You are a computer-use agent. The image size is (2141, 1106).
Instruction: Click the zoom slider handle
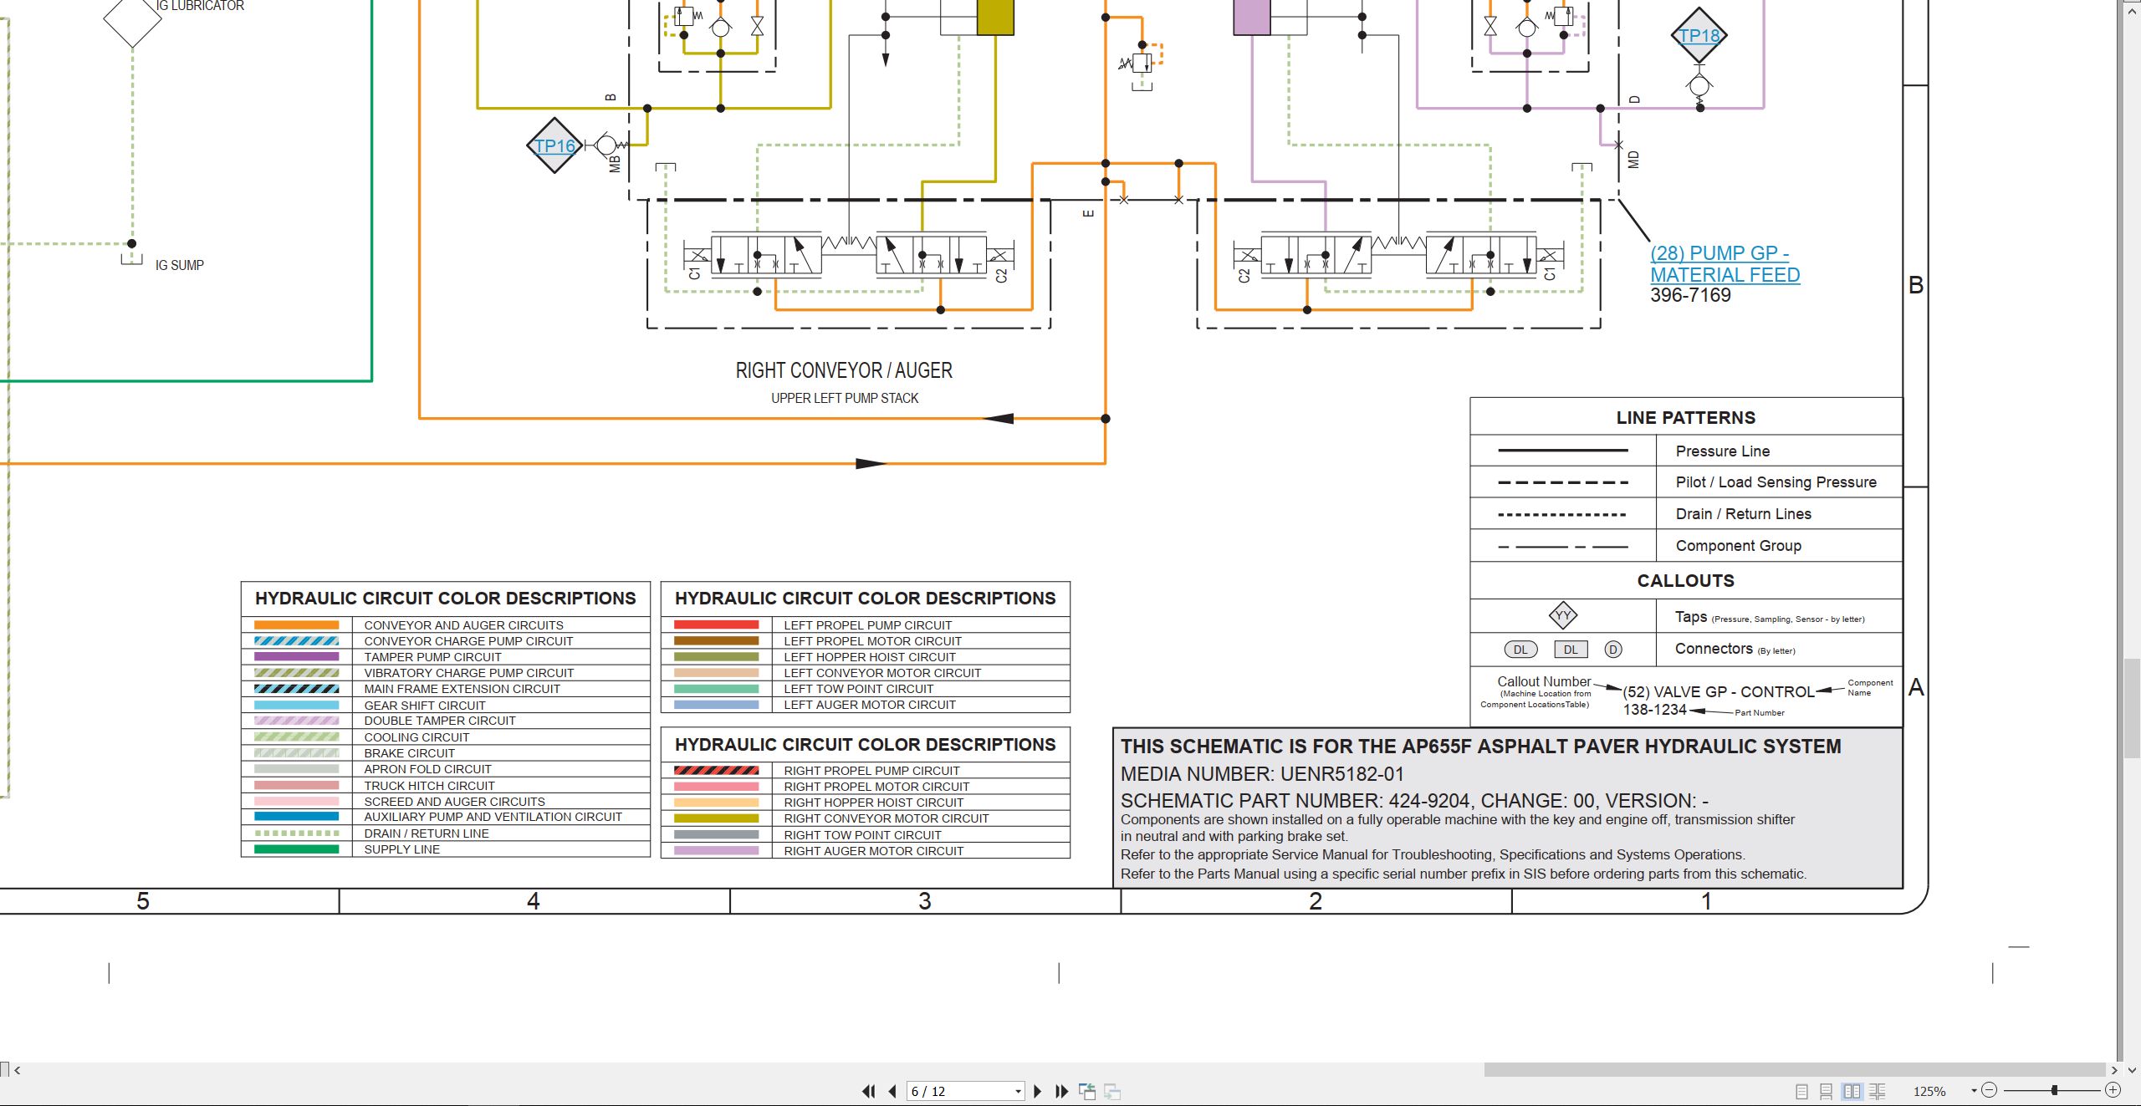click(x=2054, y=1090)
